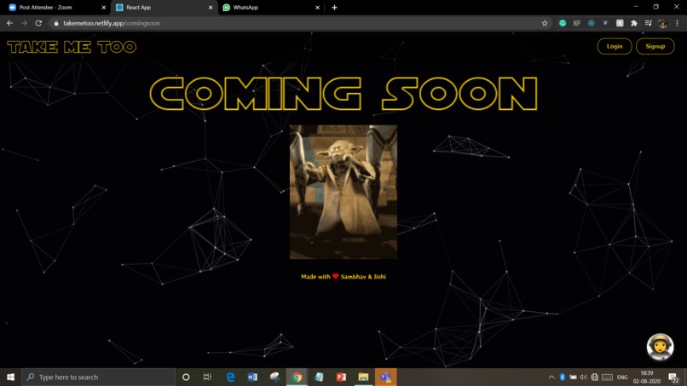Show hidden system tray icons
687x386 pixels.
pos(551,377)
